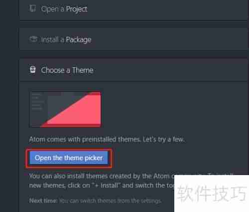Click the bold word Project in the first header
Image resolution: width=249 pixels, height=212 pixels.
click(x=77, y=9)
